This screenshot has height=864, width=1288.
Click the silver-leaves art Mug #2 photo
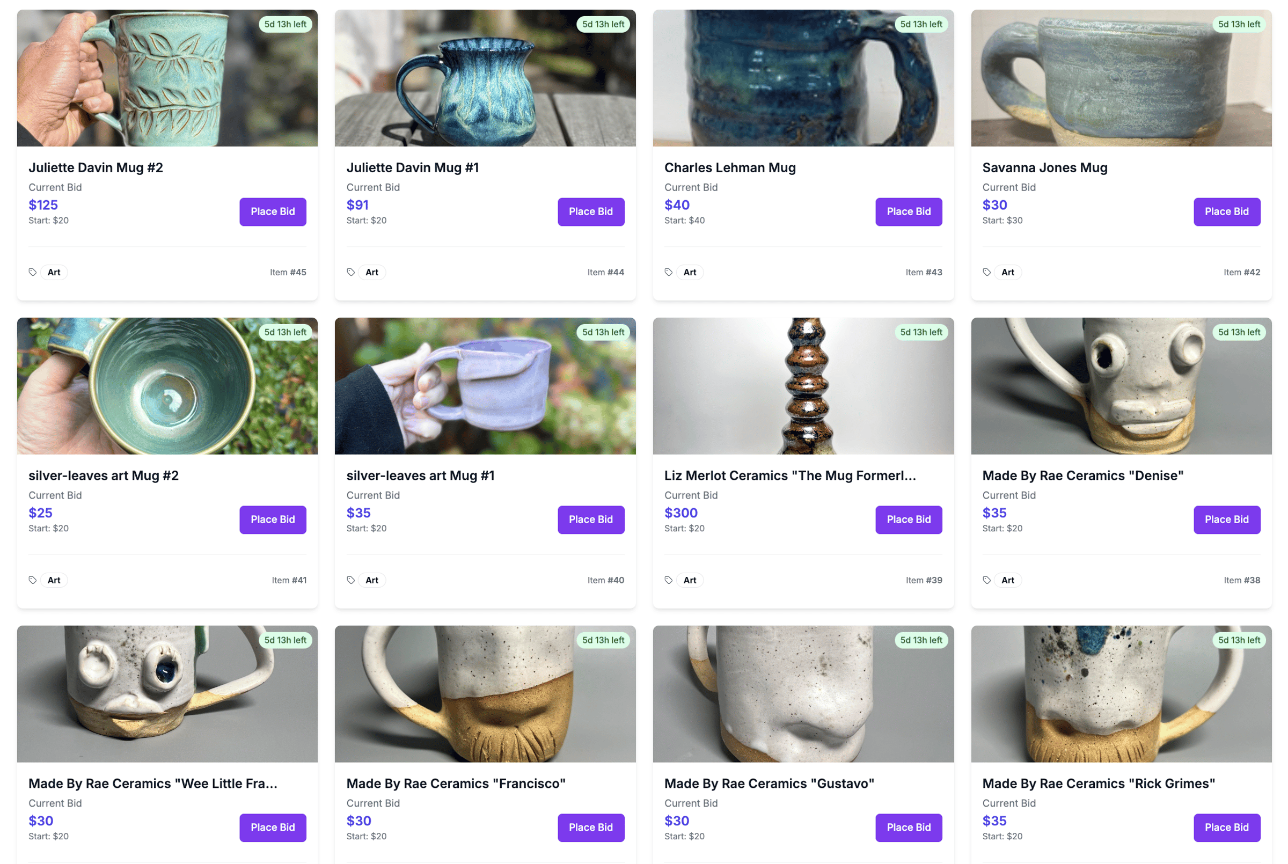[167, 386]
